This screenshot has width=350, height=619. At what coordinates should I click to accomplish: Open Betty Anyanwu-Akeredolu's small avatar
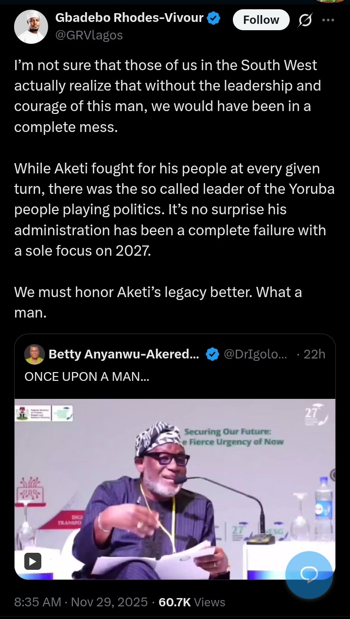tap(34, 355)
